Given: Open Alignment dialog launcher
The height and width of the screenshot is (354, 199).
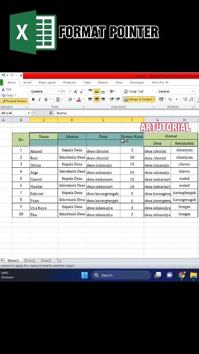Looking at the screenshot, I should click(153, 107).
